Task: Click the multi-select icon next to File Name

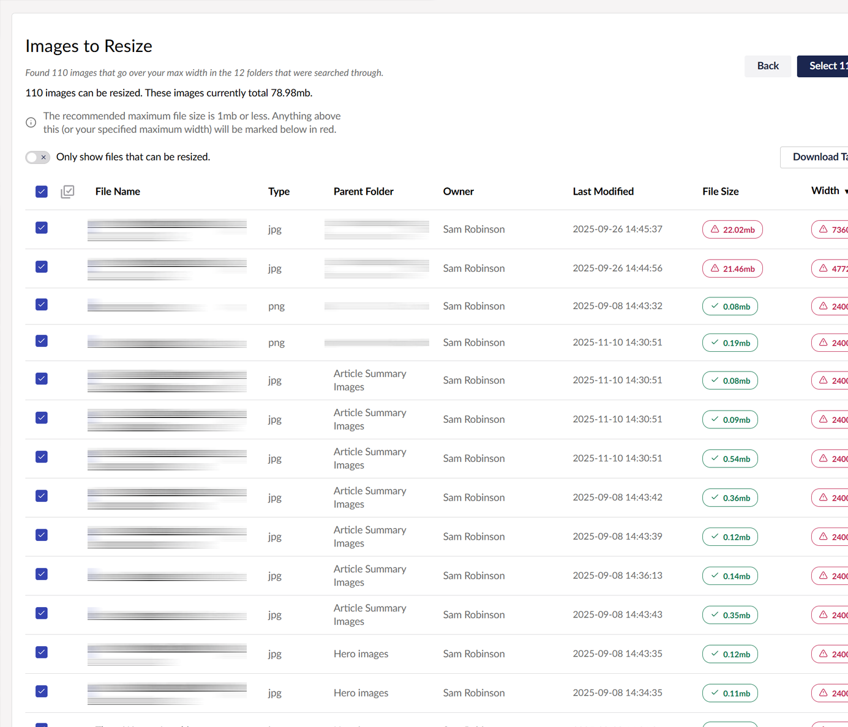Action: coord(67,192)
